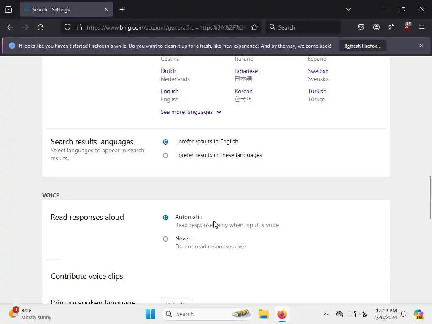Open the weather widget on taskbar
Image resolution: width=432 pixels, height=324 pixels.
click(30, 314)
